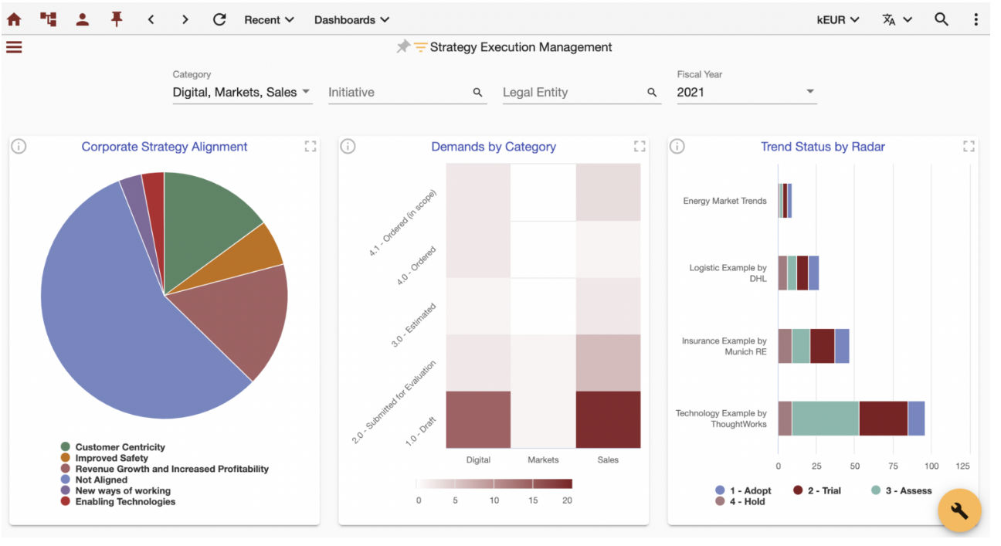Screen dimensions: 1001x546
Task: Toggle the Customer Centricity legend entry
Action: click(113, 447)
